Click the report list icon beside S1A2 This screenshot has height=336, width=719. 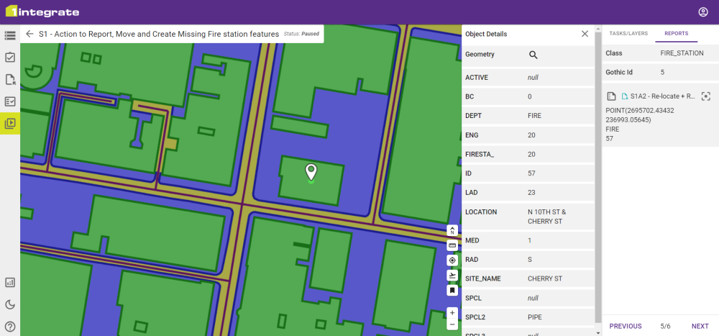pyautogui.click(x=610, y=96)
